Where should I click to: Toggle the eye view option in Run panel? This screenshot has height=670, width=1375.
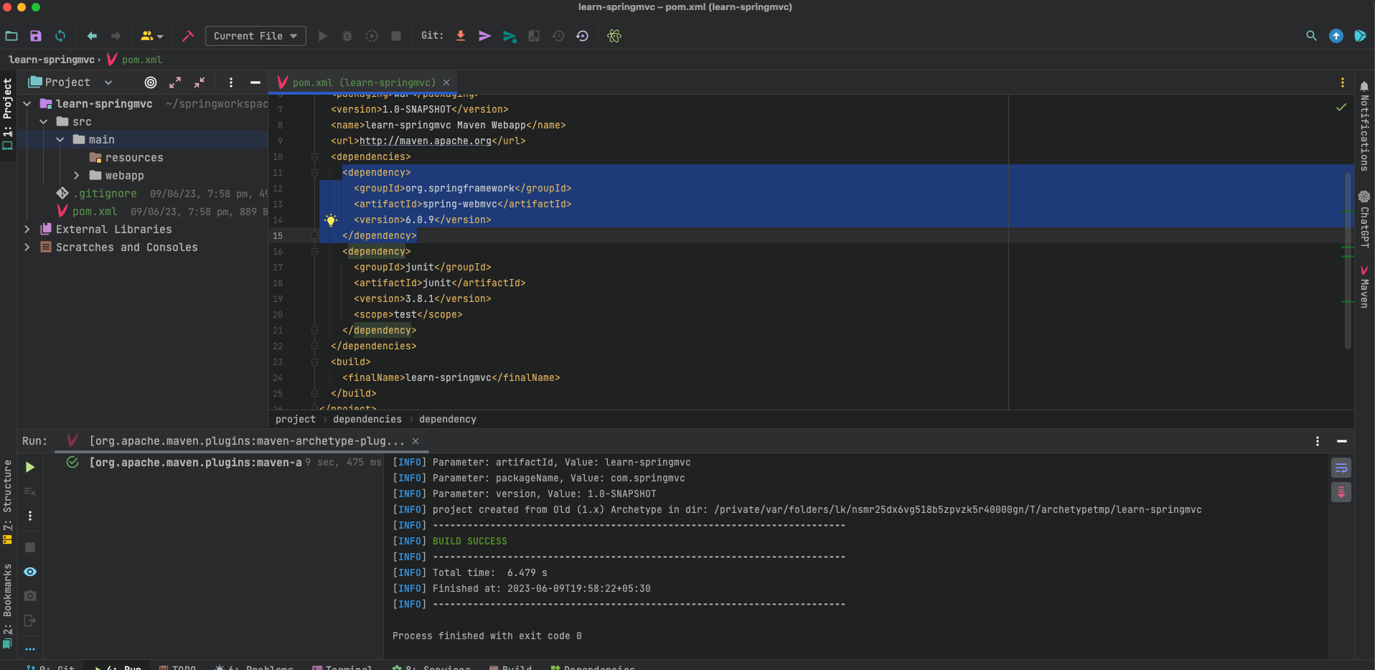pyautogui.click(x=30, y=572)
